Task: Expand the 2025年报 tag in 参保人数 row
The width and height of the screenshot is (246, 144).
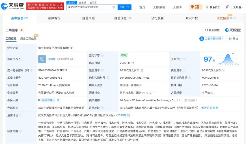Action: coord(48,100)
